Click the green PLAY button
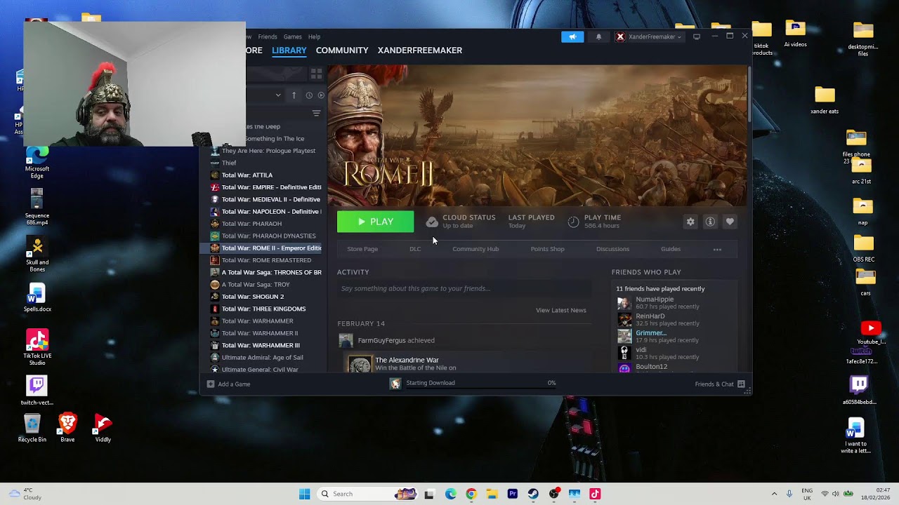Viewport: 899px width, 505px height. pyautogui.click(x=376, y=222)
